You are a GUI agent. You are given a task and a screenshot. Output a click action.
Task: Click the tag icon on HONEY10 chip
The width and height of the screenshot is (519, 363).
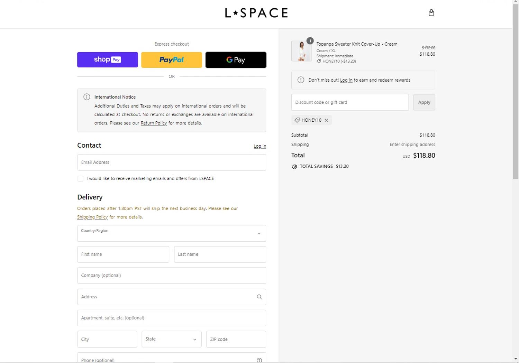[297, 120]
